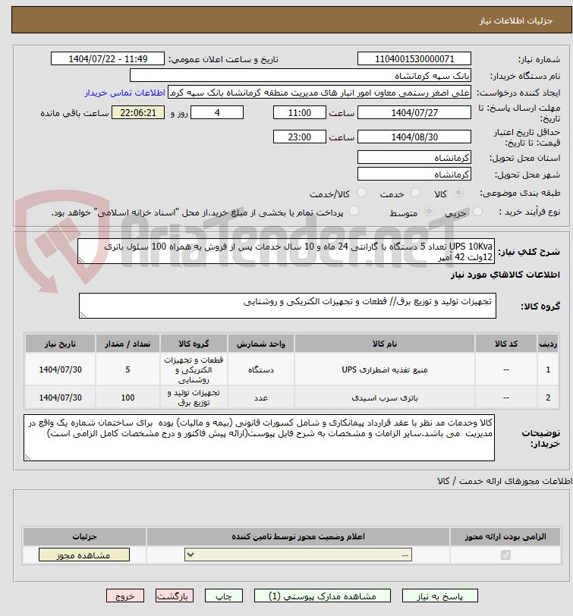Click the توضیحات خریدار text area
This screenshot has width=573, height=616.
pyautogui.click(x=259, y=438)
